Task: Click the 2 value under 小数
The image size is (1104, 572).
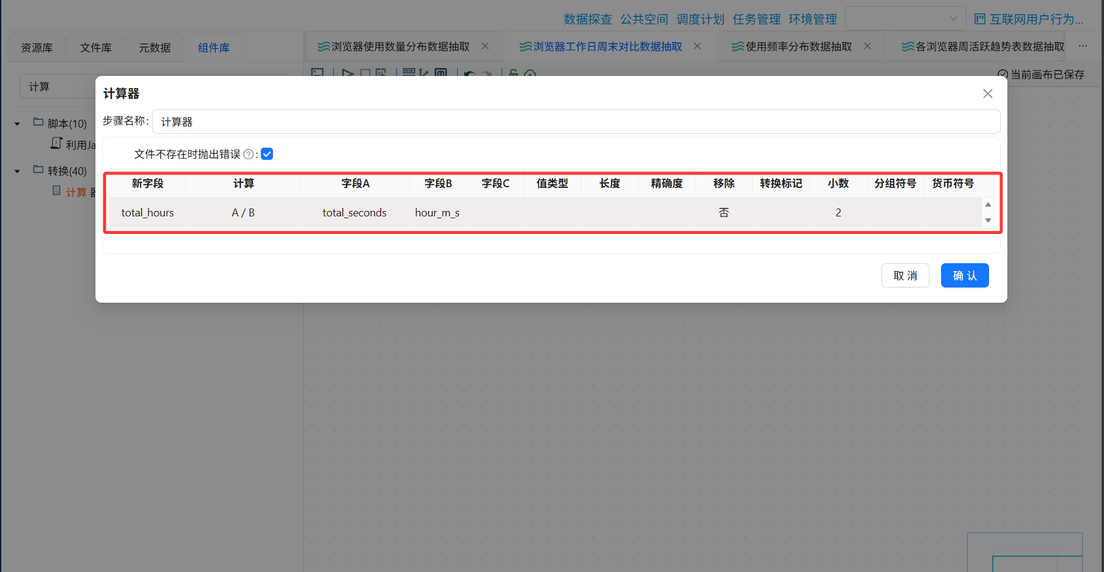Action: click(838, 213)
